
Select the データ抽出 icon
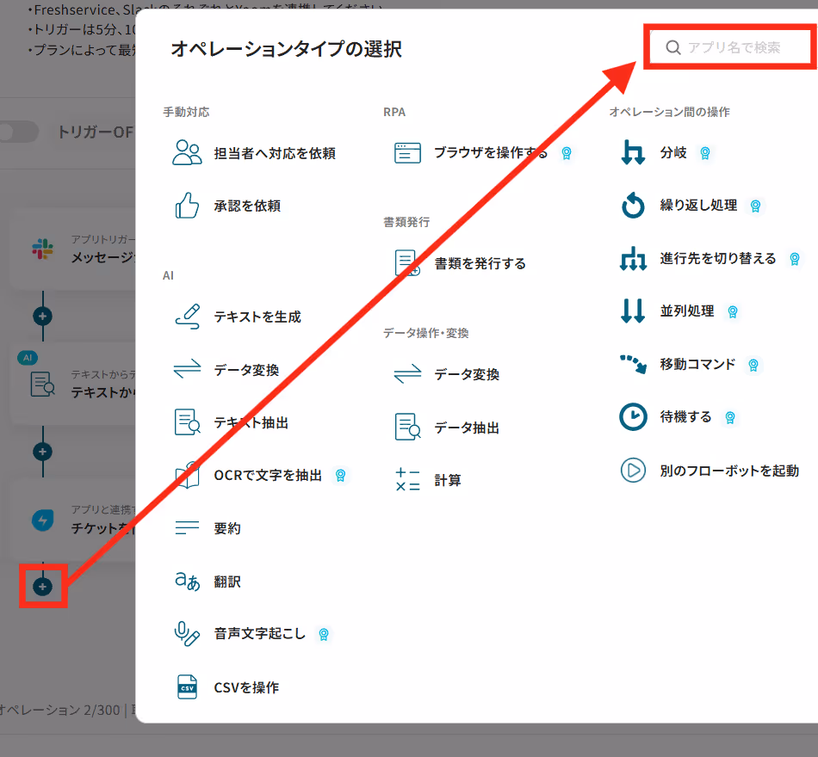[x=407, y=427]
